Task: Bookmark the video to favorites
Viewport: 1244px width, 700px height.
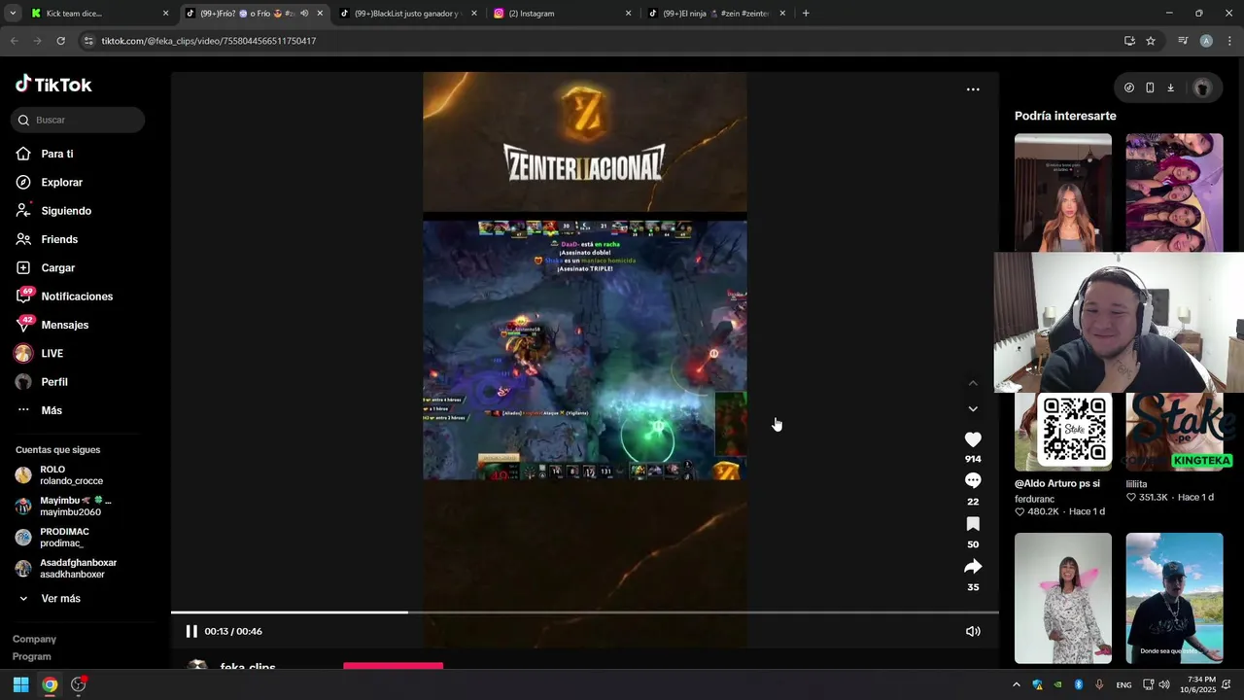Action: (x=973, y=524)
